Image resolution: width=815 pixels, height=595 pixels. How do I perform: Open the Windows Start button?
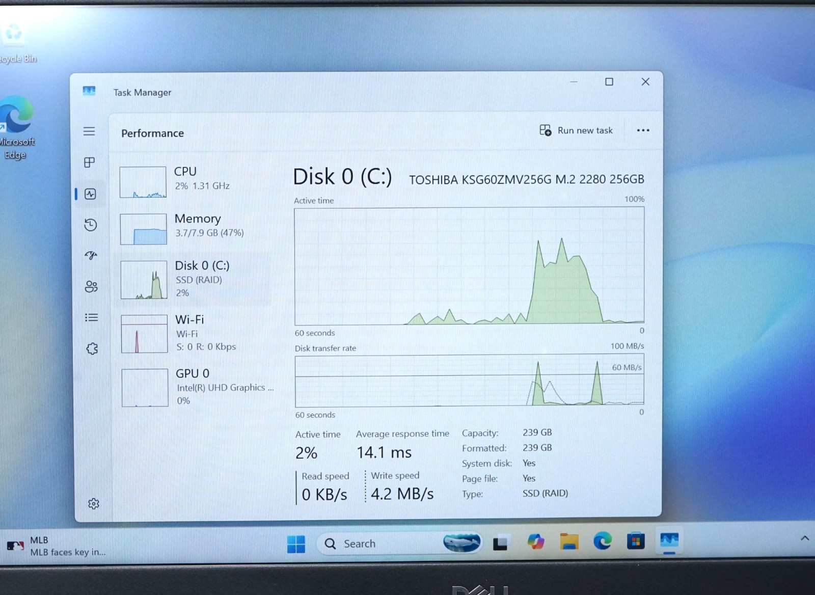pos(296,544)
